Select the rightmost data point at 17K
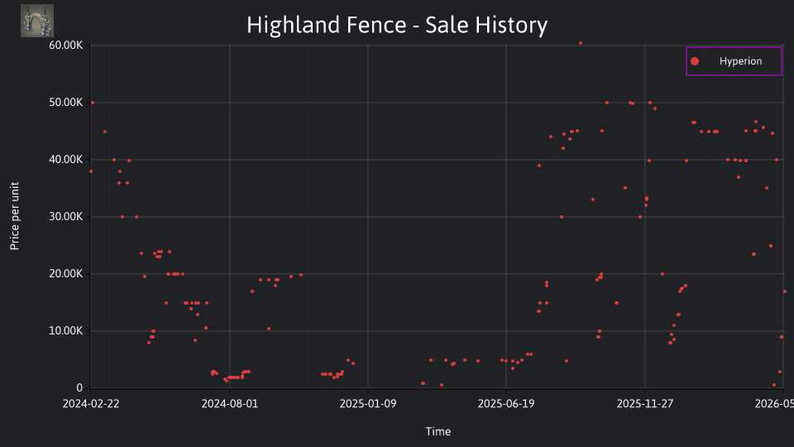Image resolution: width=794 pixels, height=447 pixels. 785,291
